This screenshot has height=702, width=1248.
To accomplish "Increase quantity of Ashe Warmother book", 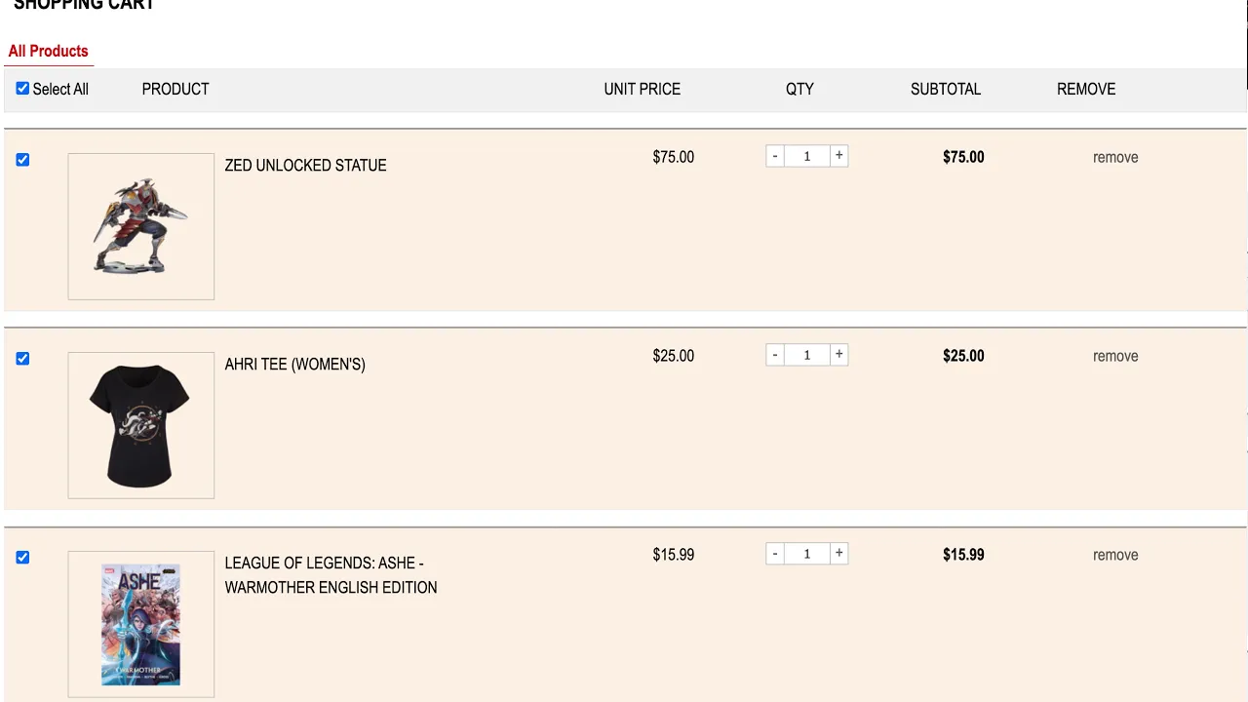I will 838,554.
